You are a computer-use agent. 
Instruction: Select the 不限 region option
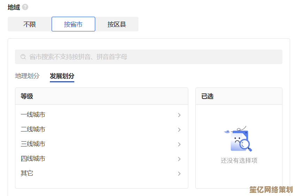click(x=30, y=24)
